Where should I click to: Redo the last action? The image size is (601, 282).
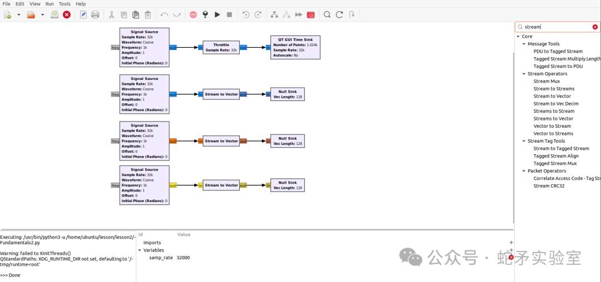[177, 15]
